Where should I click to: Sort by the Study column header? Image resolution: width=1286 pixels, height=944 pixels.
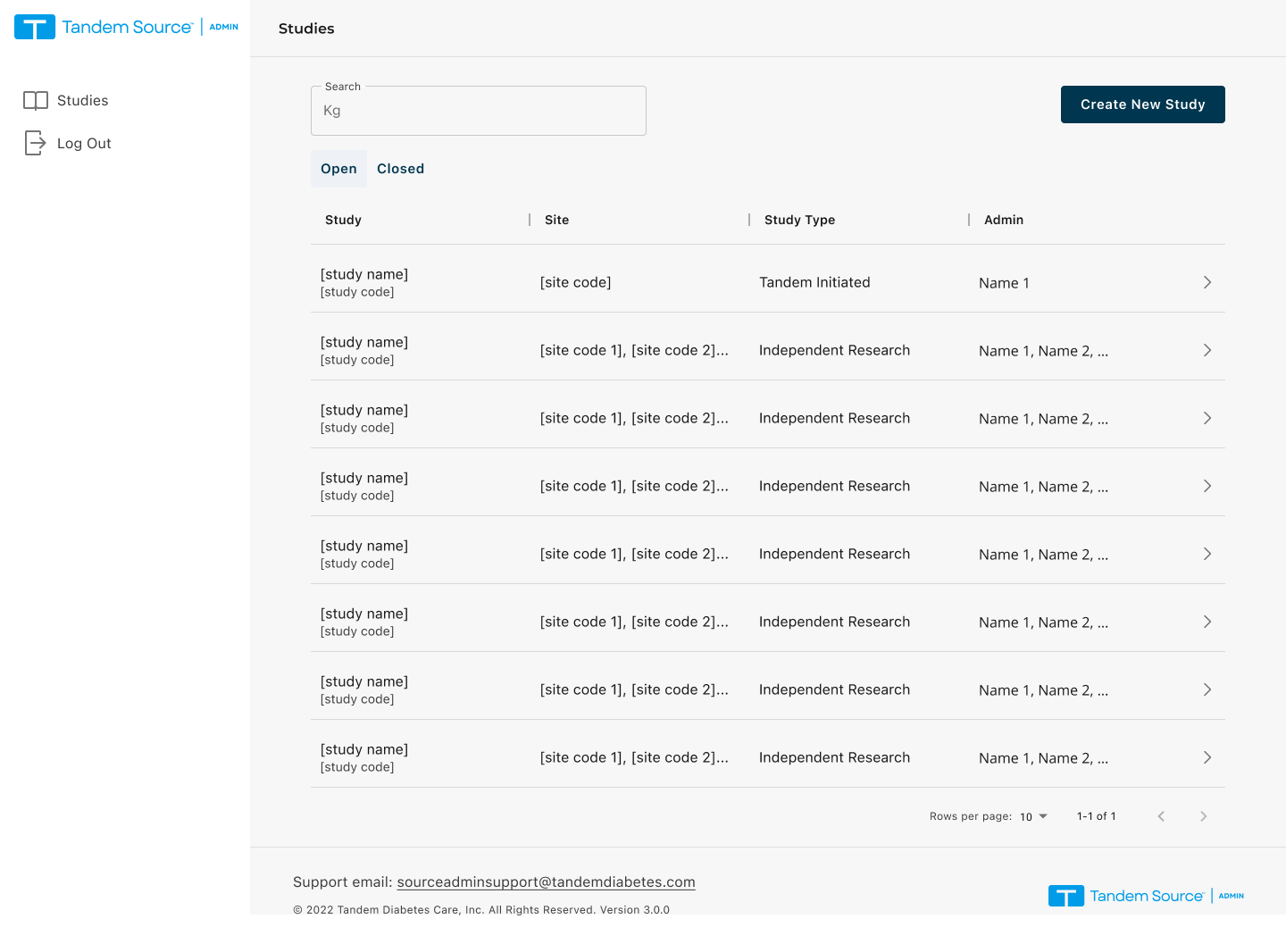pos(343,220)
